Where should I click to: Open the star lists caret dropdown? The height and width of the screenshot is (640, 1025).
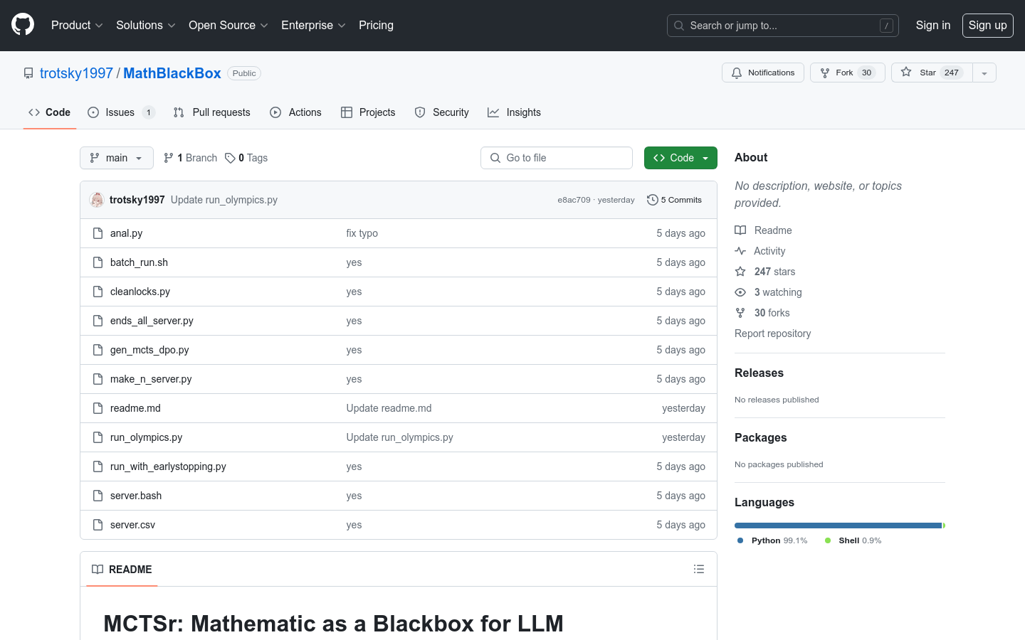(984, 72)
